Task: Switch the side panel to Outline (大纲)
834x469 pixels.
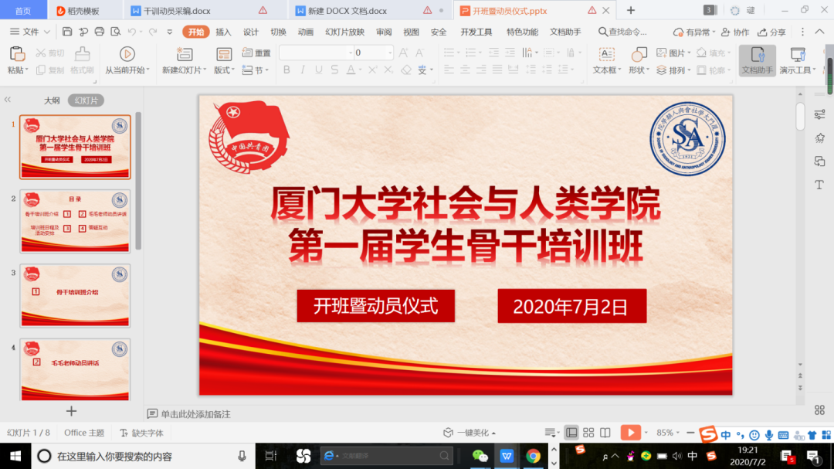Action: (x=52, y=100)
